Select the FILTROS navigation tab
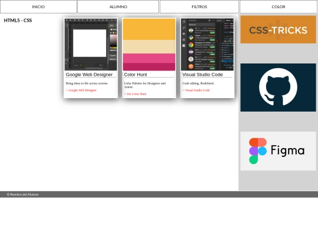Viewport: 318px width, 238px height. pyautogui.click(x=199, y=6)
